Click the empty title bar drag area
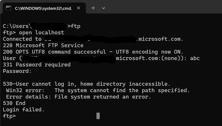Image resolution: width=222 pixels, height=126 pixels. pyautogui.click(x=163, y=8)
